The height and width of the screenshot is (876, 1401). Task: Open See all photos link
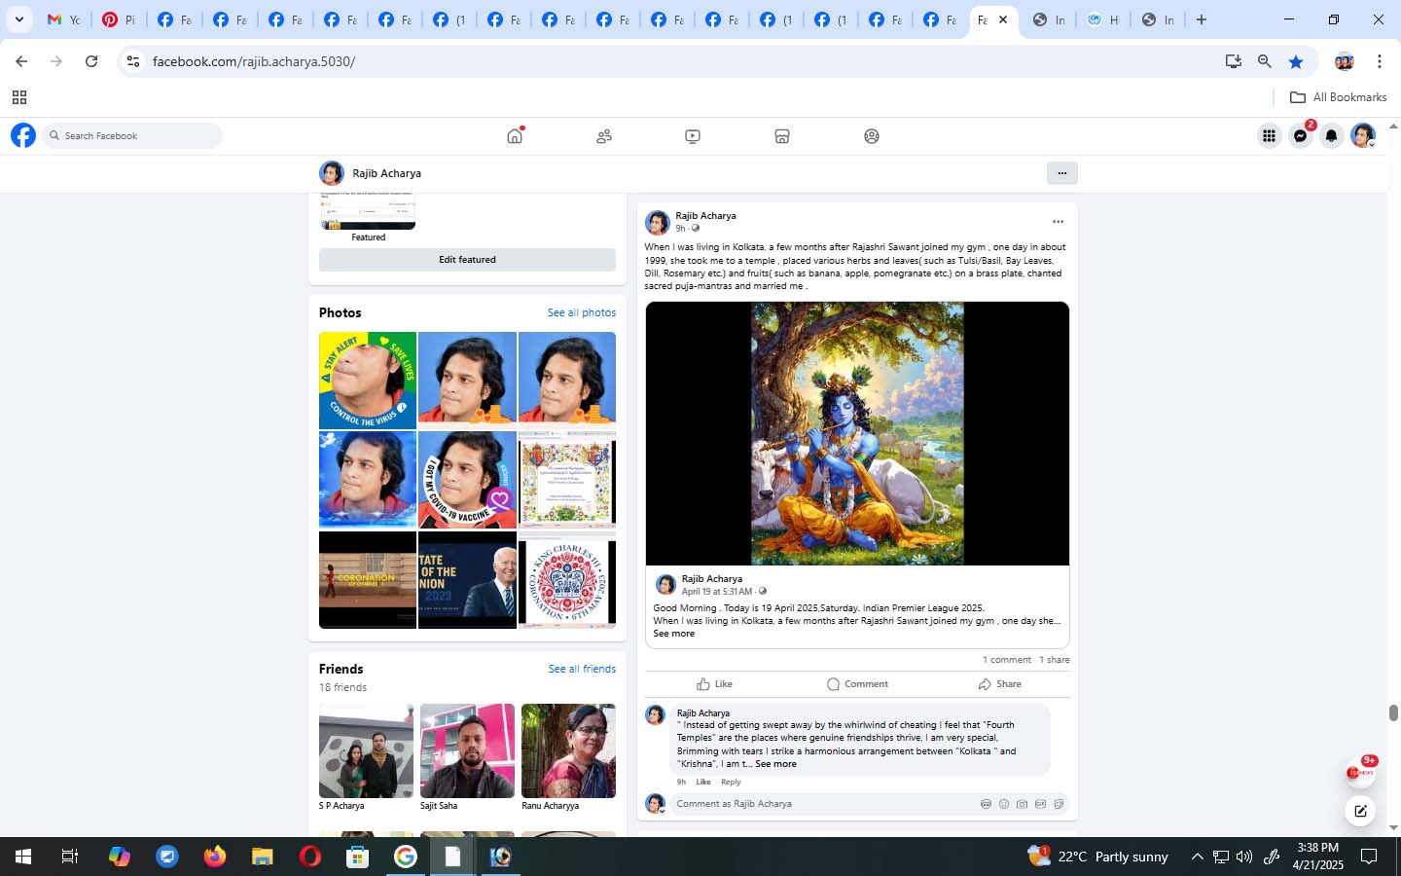click(x=582, y=312)
